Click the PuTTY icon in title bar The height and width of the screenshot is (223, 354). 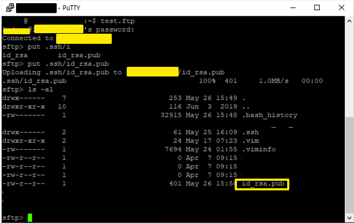(x=8, y=8)
